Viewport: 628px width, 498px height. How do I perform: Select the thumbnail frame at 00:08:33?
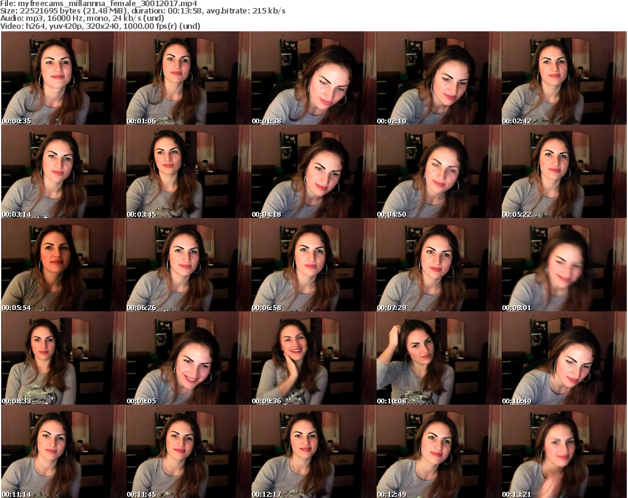point(64,358)
